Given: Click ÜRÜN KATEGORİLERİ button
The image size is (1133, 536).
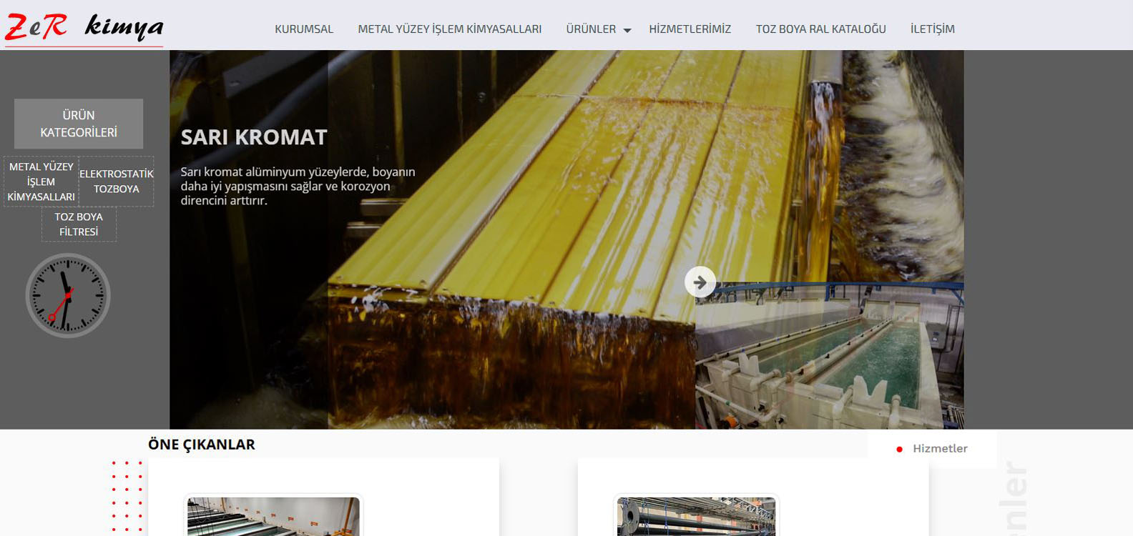Looking at the screenshot, I should click(x=79, y=124).
